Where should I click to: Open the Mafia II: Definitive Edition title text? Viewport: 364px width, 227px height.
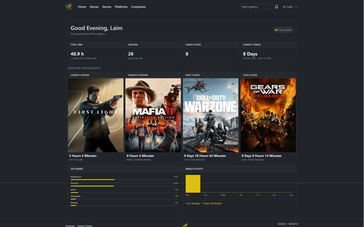tap(139, 160)
